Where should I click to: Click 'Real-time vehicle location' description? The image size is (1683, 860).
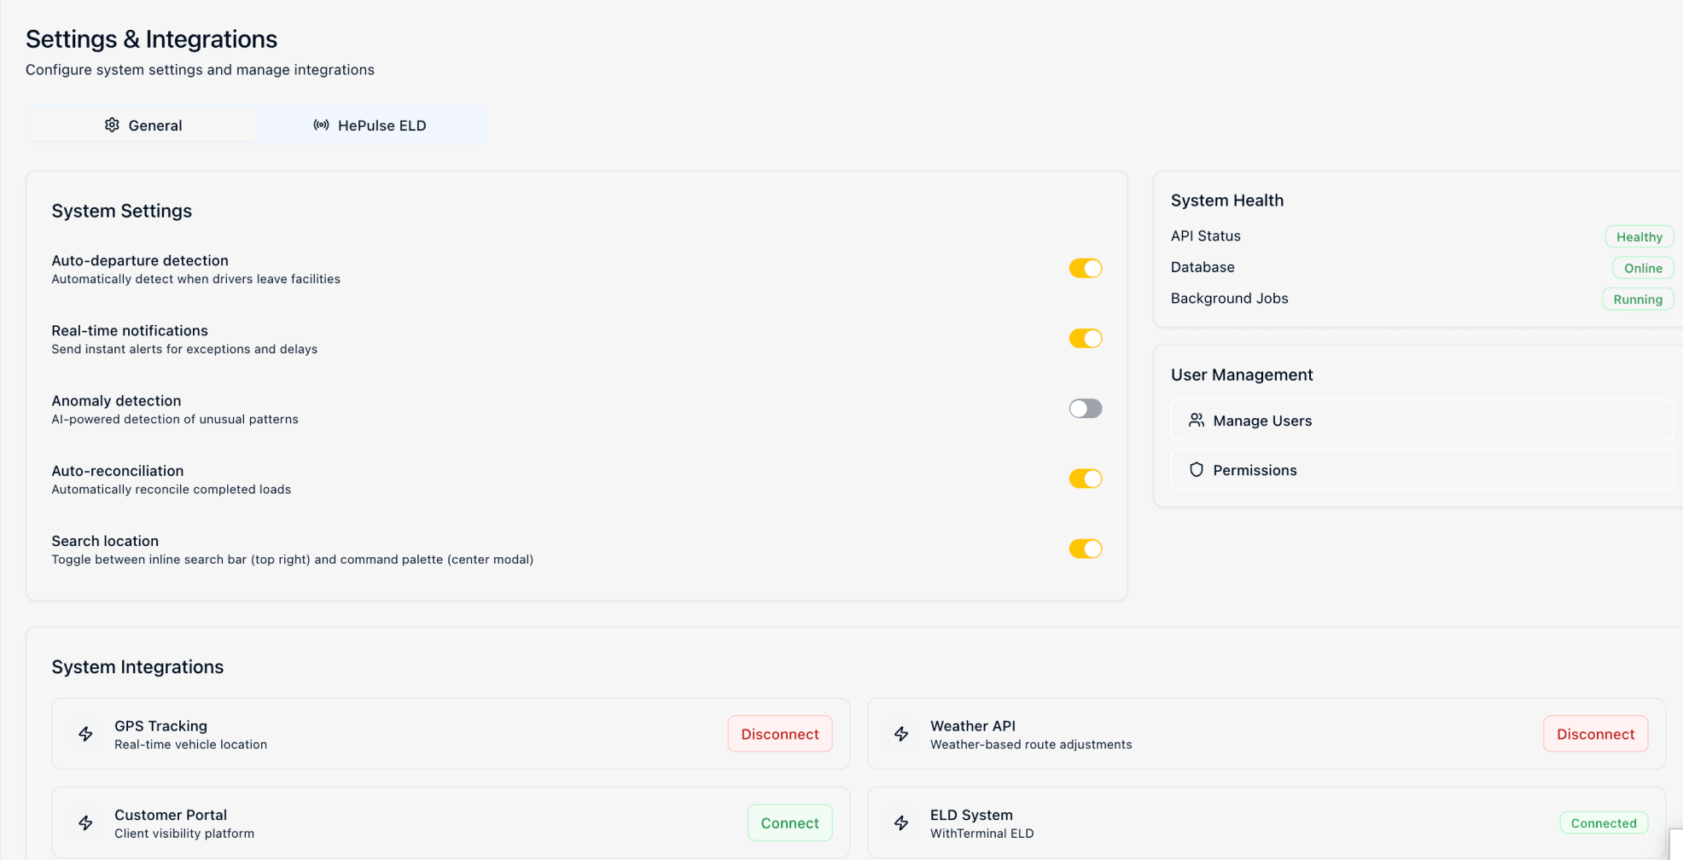pos(190,745)
